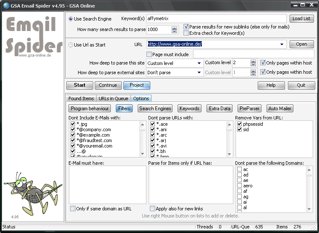Click the Start button

point(80,85)
